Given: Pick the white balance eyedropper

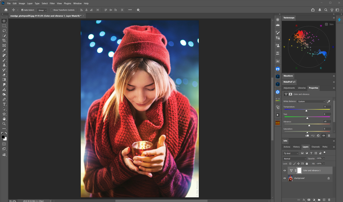Looking at the screenshot, I should pos(329,102).
